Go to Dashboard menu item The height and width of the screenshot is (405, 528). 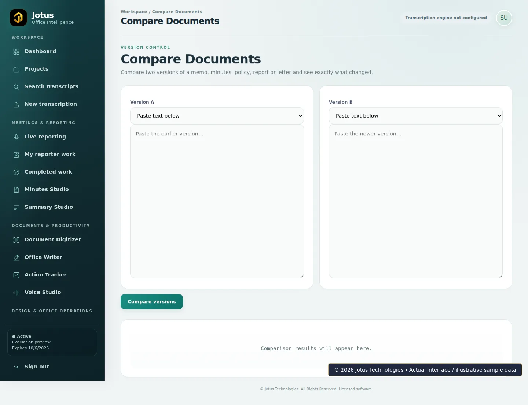pos(52,51)
